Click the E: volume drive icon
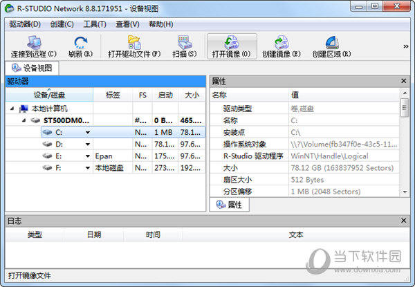 (x=47, y=156)
